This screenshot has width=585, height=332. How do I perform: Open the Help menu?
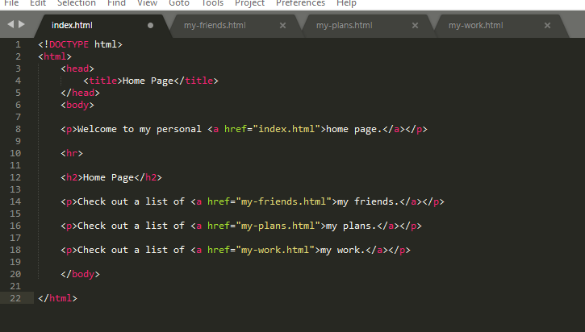346,3
